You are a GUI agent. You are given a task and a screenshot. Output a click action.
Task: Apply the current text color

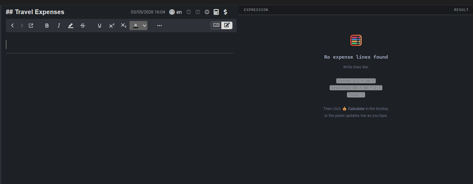[x=136, y=25]
